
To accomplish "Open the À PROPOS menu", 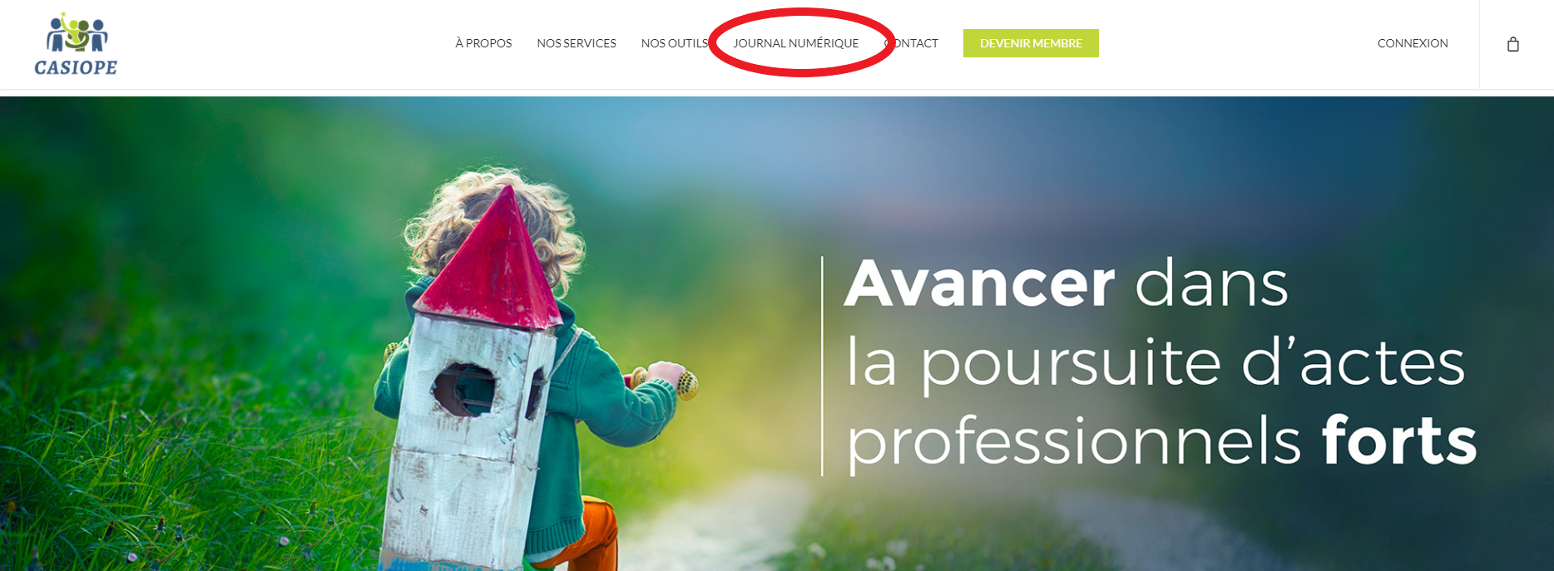I will coord(483,43).
